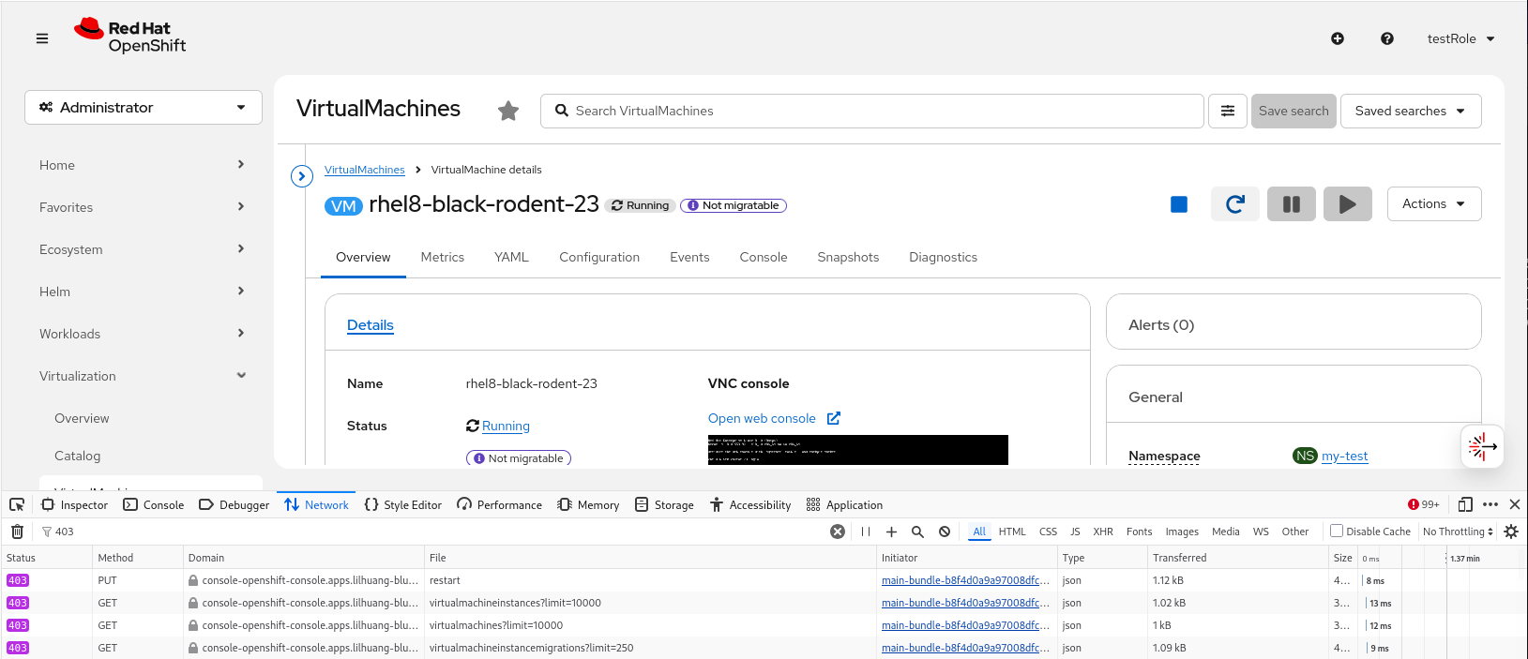Open the testRole user menu

pos(1460,38)
